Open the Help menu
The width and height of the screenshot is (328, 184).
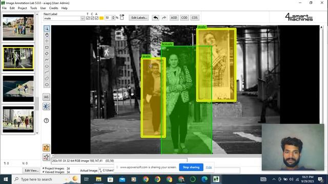coord(65,8)
